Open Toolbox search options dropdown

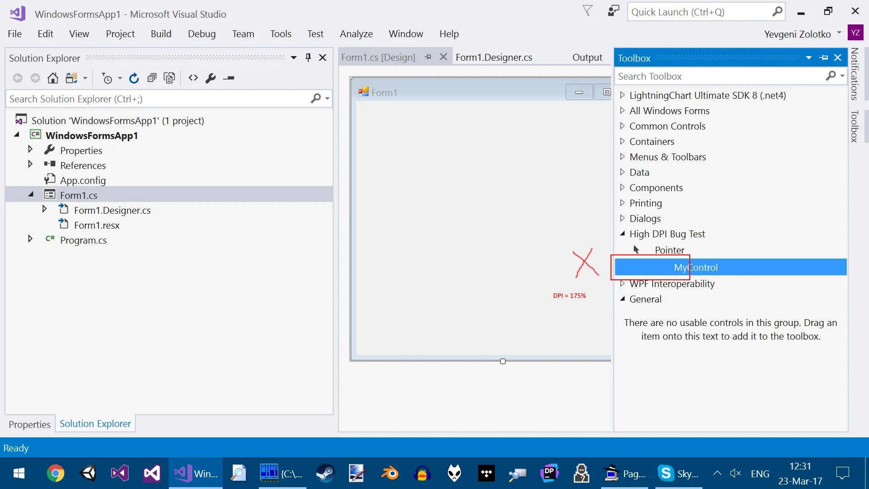pos(842,76)
